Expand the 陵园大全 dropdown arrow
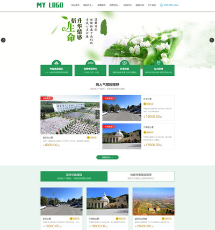Viewport: 215px width, 230px height. click(93, 5)
